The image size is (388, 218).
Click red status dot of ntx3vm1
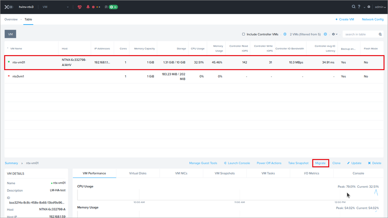[9, 76]
